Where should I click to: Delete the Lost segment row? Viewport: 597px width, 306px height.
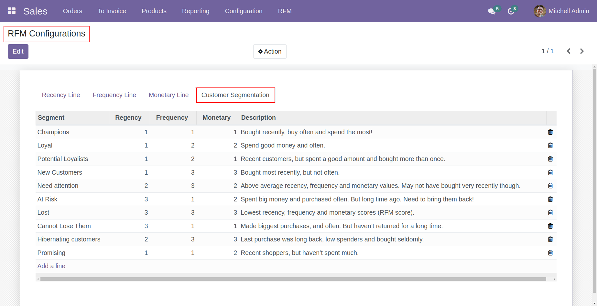pyautogui.click(x=550, y=212)
